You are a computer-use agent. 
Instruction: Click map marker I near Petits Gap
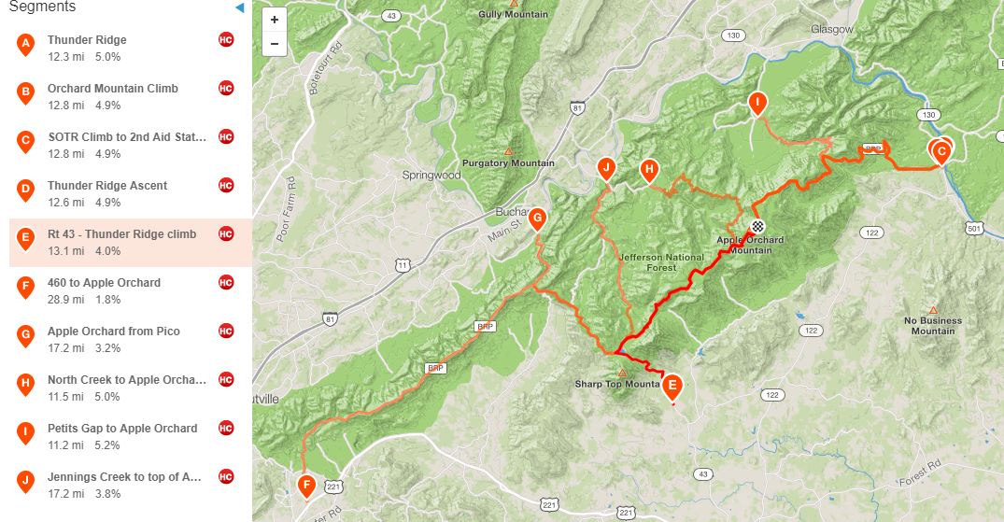757,103
